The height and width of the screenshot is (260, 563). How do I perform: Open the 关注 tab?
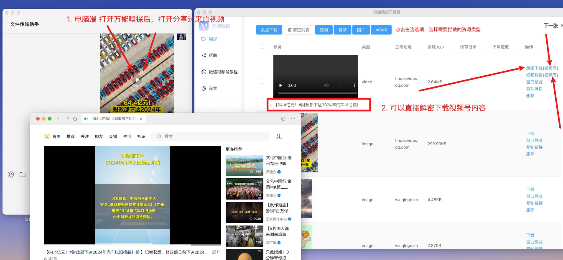[x=85, y=137]
